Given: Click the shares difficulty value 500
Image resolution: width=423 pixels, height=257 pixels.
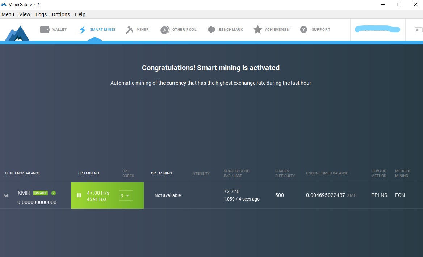Looking at the screenshot, I should tap(280, 195).
